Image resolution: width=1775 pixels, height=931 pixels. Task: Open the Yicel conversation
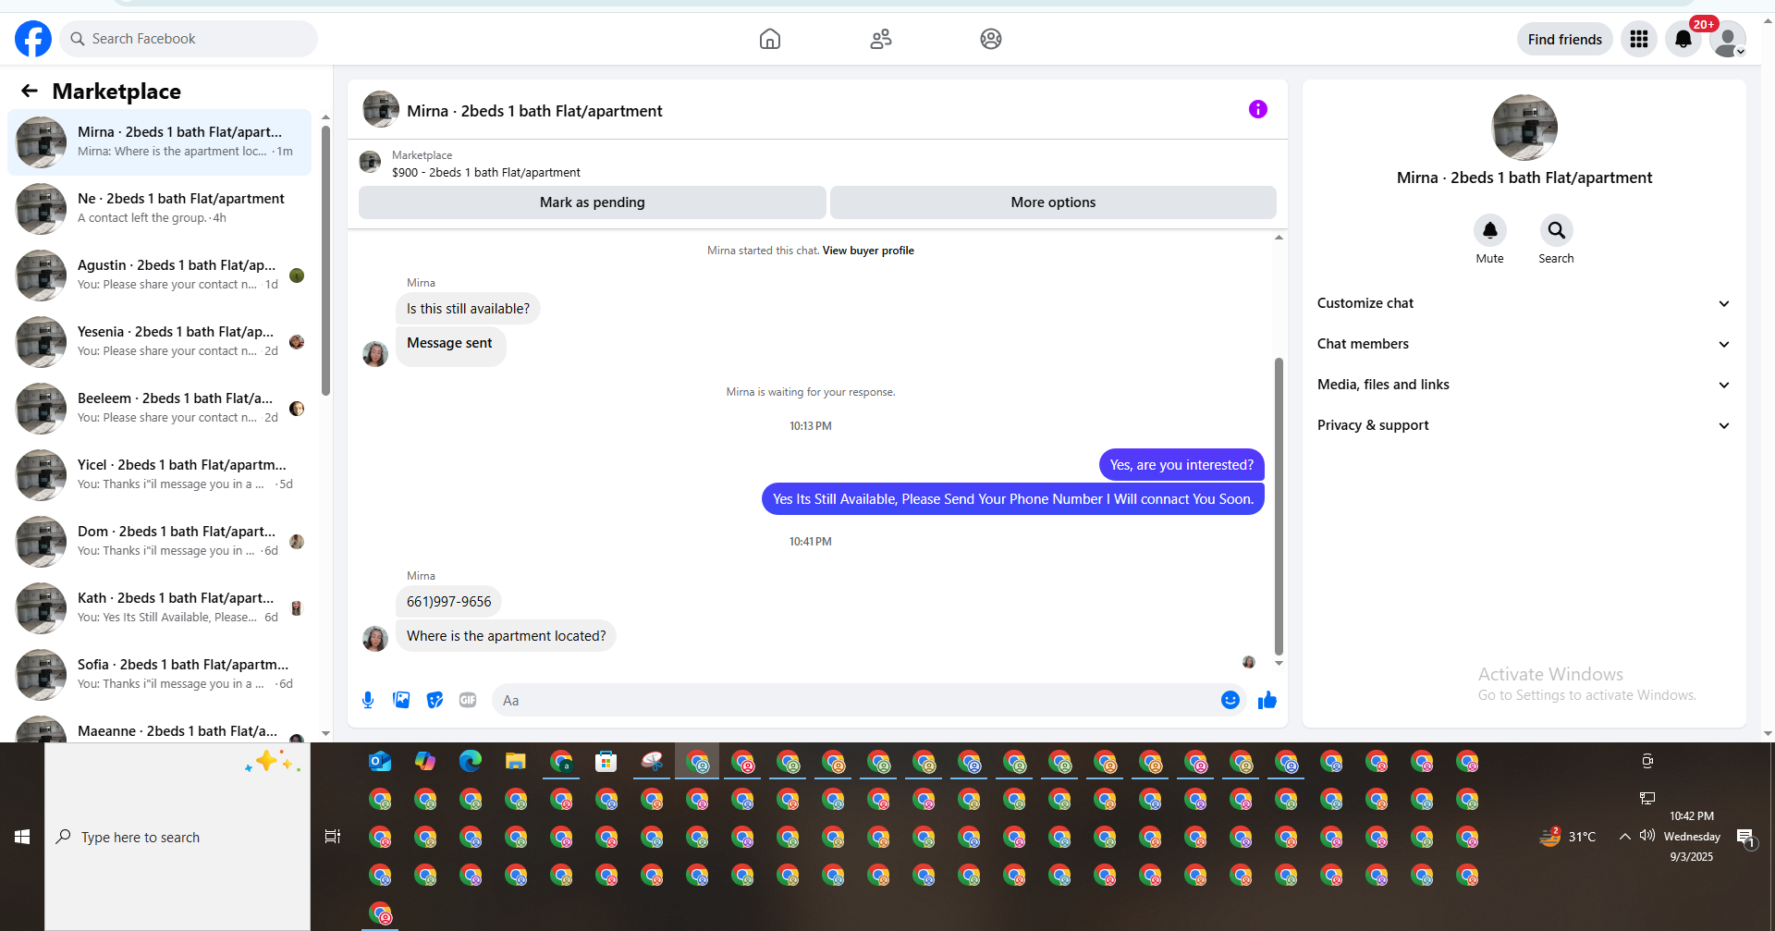(x=159, y=475)
